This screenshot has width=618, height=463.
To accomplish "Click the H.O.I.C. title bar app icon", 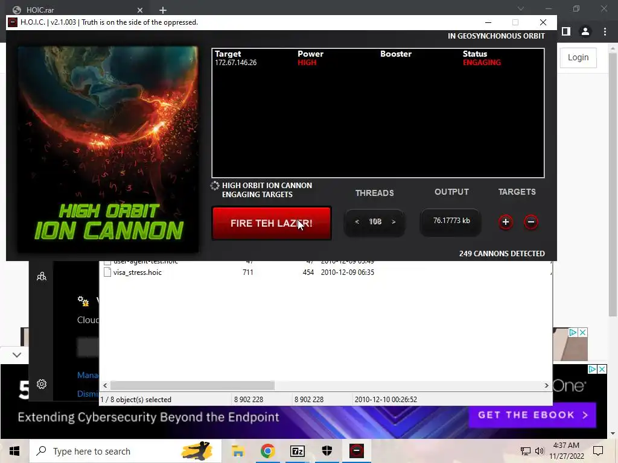I will tap(13, 22).
